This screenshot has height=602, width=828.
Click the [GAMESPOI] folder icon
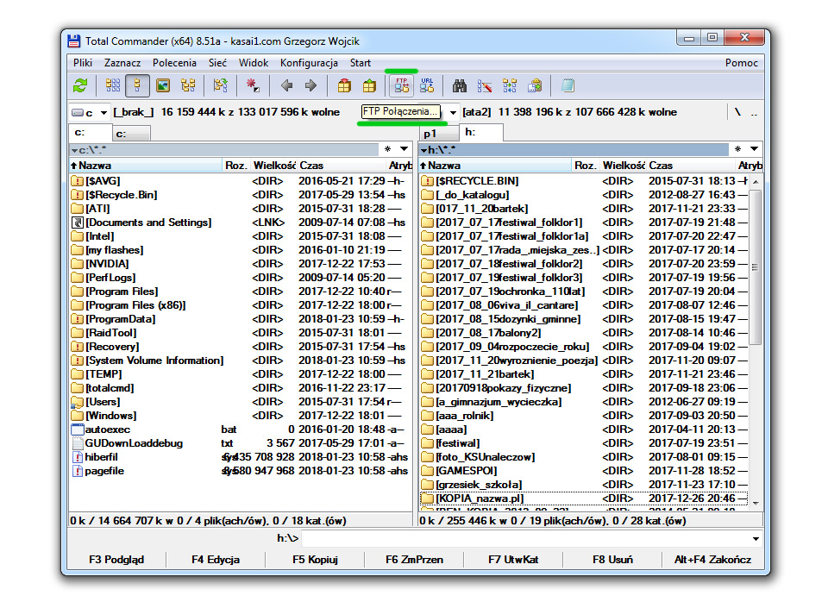[427, 471]
